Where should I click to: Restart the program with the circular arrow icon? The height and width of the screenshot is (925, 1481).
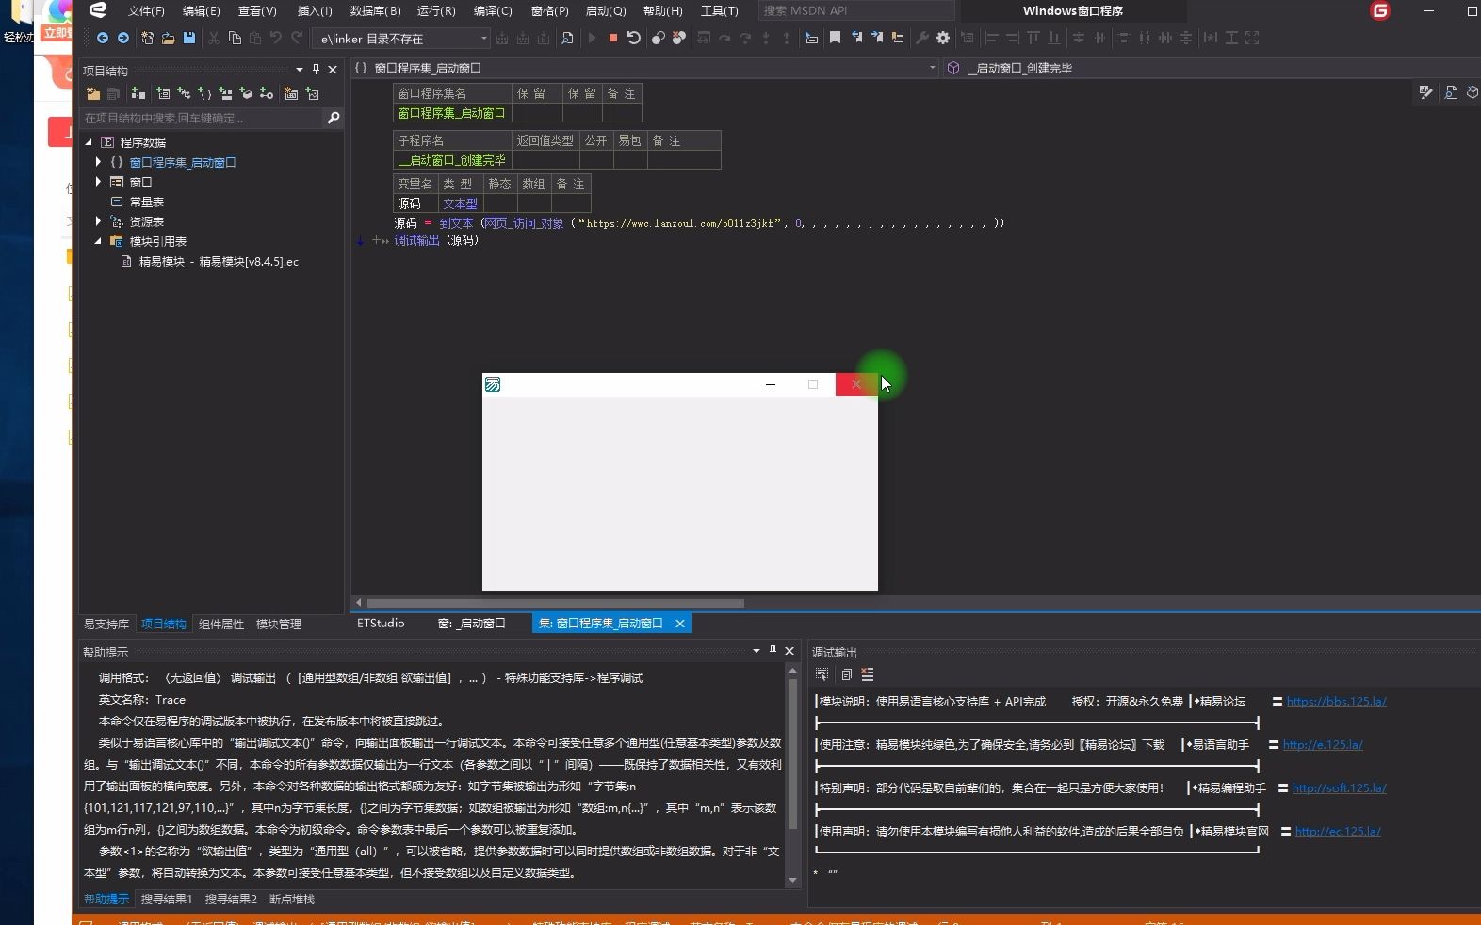[634, 38]
